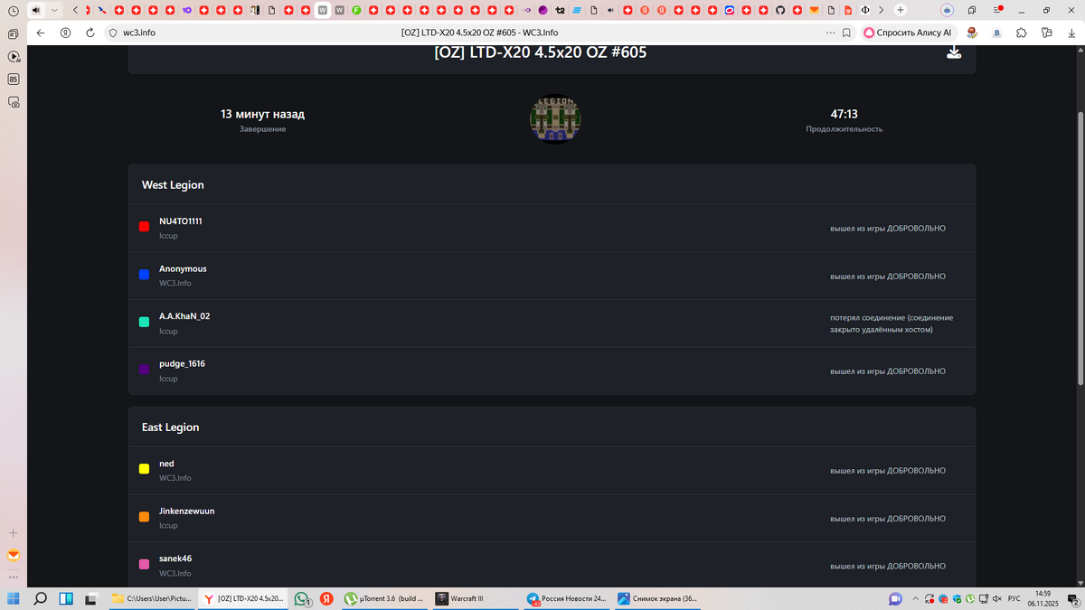Open the new tab plus button
The image size is (1085, 610).
tap(901, 10)
